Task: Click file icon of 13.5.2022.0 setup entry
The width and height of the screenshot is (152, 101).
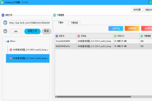Action: (x=11, y=50)
